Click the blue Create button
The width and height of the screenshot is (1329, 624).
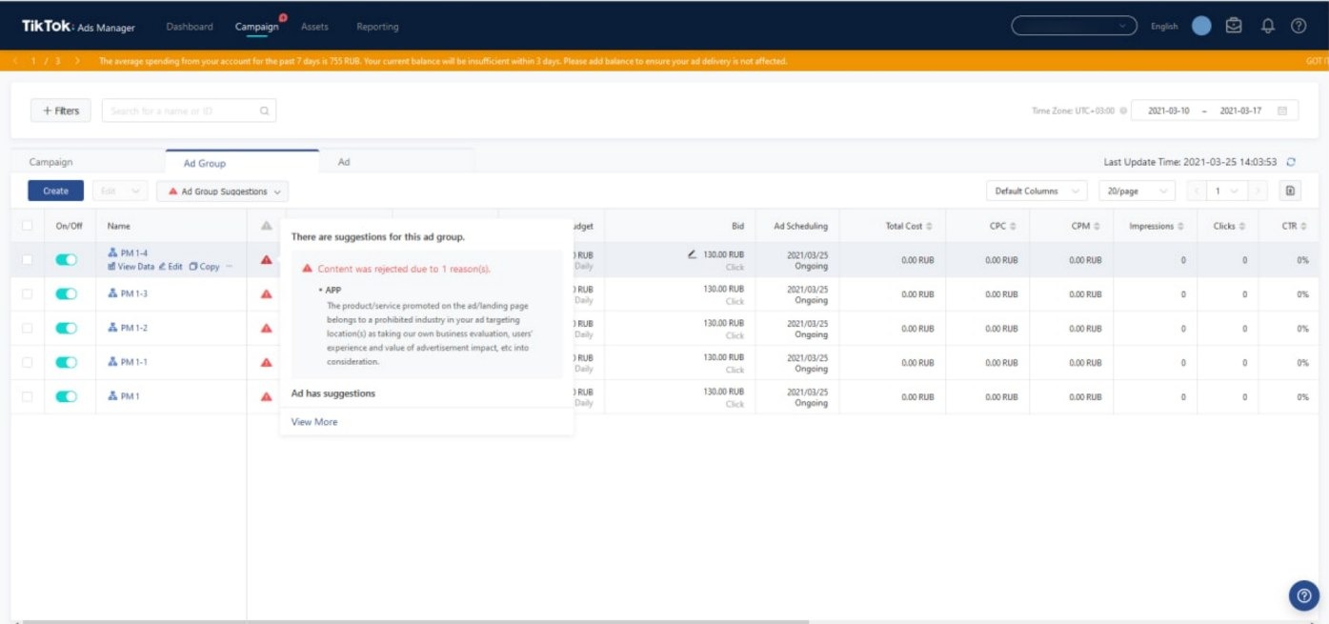(55, 191)
